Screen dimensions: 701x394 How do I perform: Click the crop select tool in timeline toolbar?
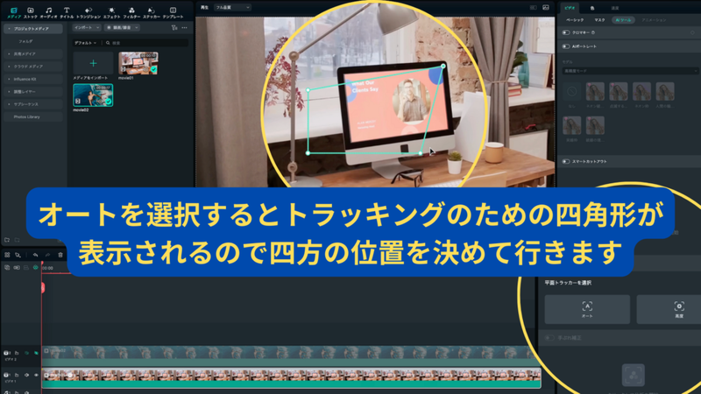(18, 255)
